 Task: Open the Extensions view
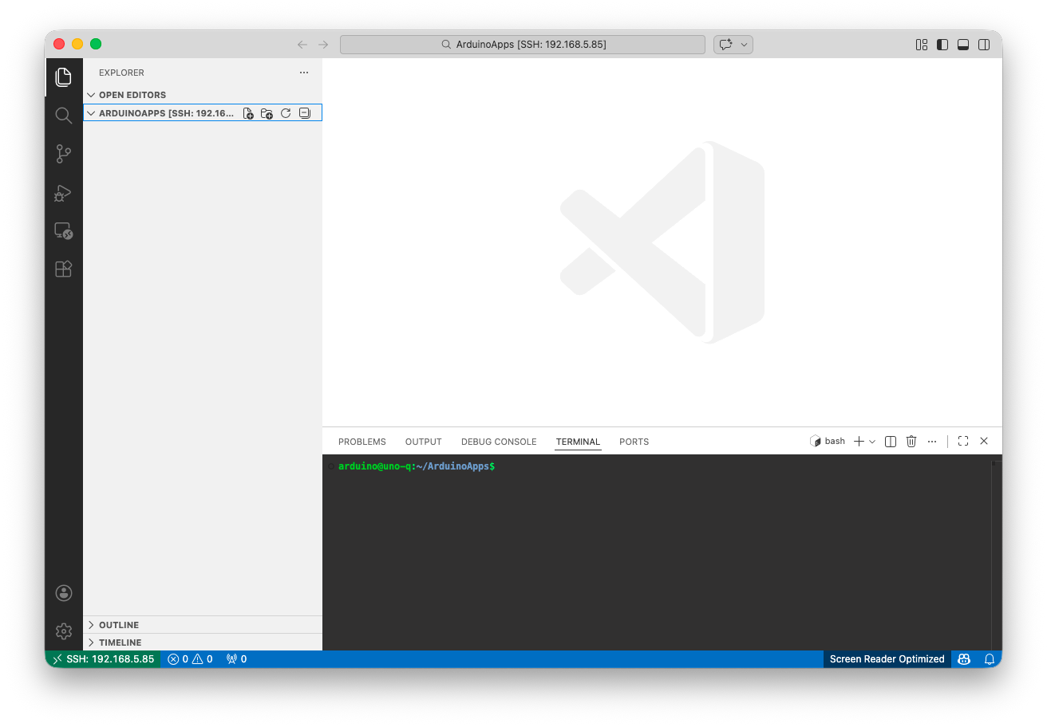tap(64, 269)
